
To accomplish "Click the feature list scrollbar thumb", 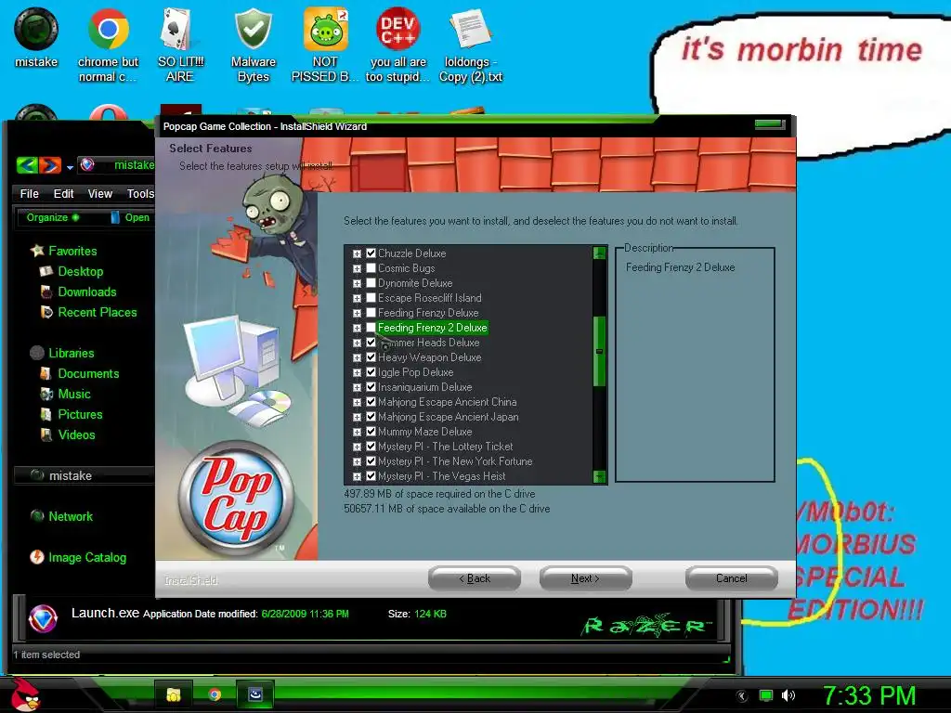I will pos(599,352).
